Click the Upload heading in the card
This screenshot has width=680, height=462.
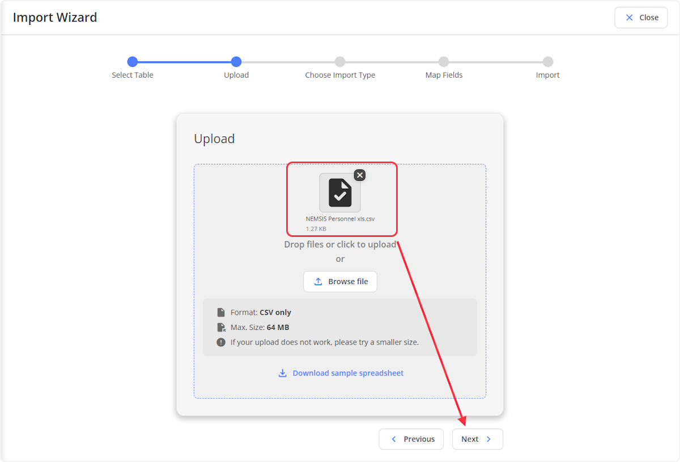tap(214, 139)
